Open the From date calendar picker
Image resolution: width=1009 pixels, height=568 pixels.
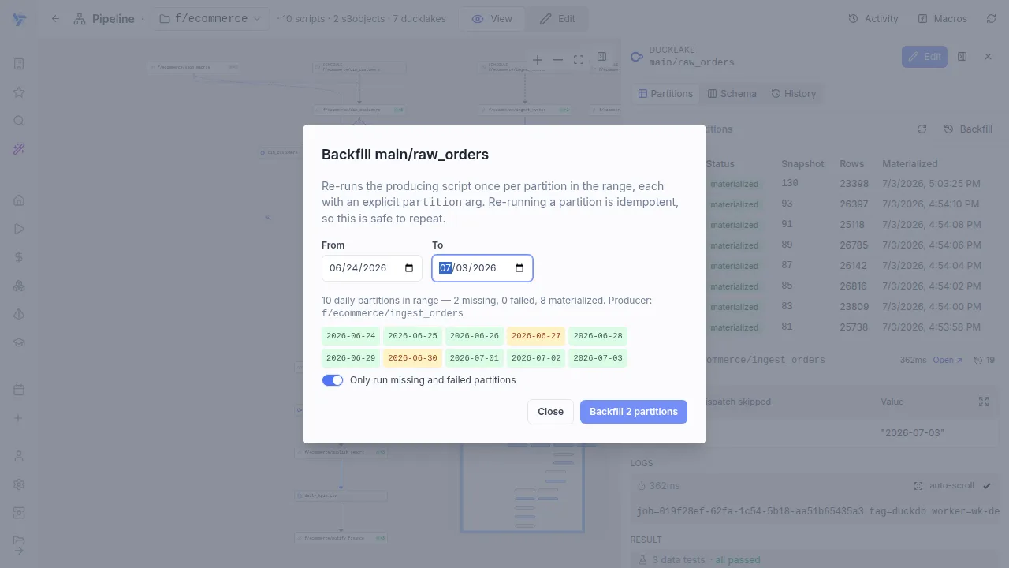(409, 268)
